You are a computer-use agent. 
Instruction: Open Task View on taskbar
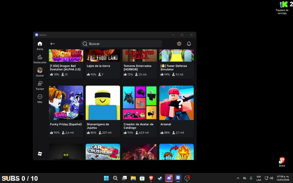(x=124, y=178)
